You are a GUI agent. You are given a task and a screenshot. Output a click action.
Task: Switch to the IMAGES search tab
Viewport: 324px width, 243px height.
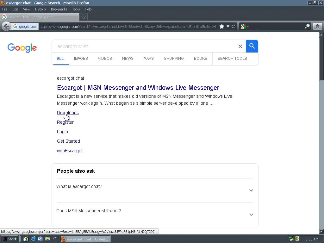(x=81, y=59)
